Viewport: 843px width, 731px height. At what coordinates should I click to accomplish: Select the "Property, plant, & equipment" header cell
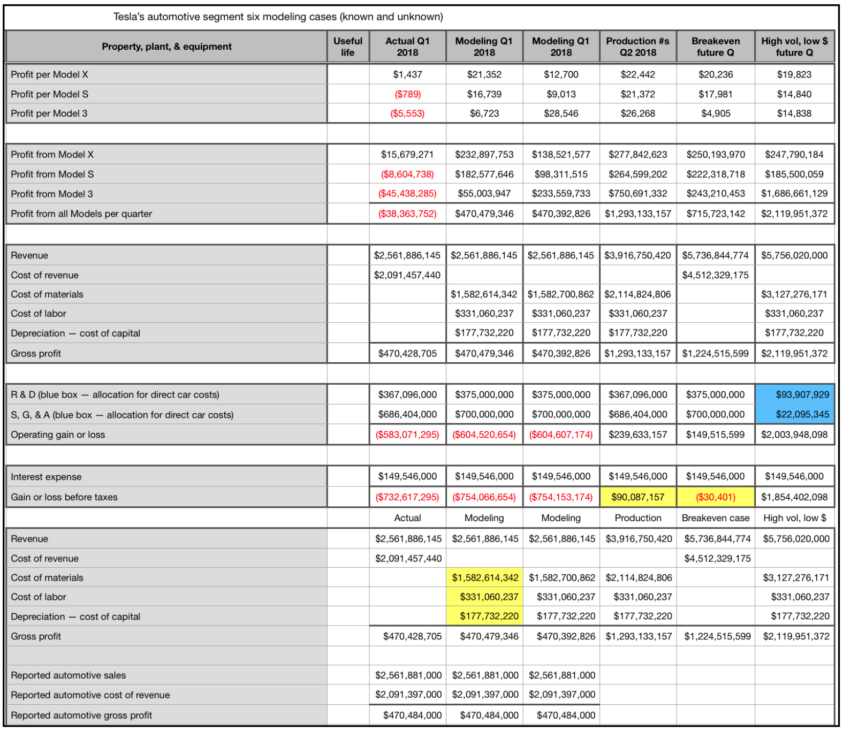[166, 47]
